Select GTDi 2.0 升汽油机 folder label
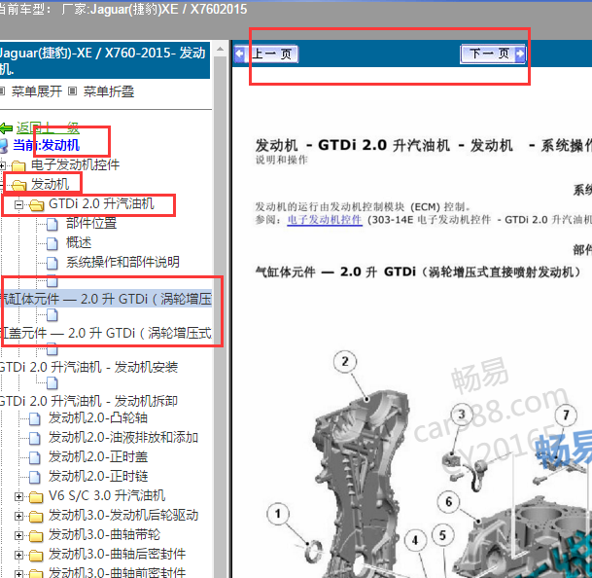This screenshot has height=578, width=592. 101,204
